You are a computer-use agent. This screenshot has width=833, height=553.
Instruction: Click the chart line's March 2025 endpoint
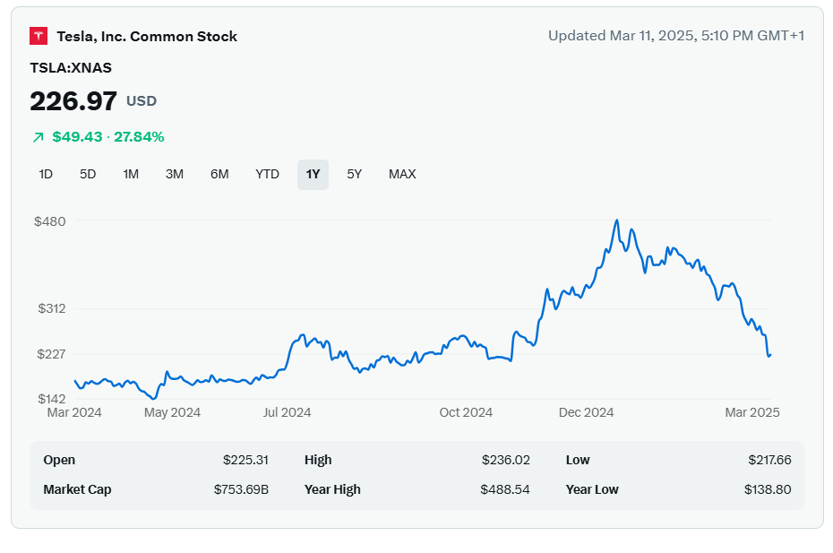769,355
